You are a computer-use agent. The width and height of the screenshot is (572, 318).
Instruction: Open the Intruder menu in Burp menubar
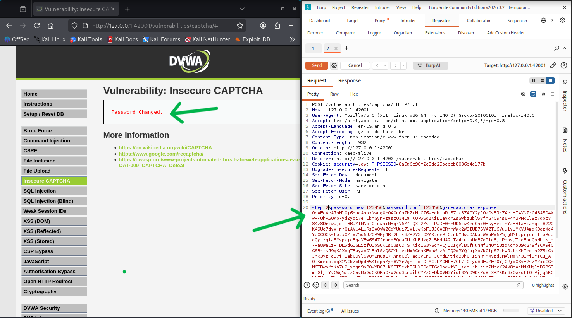point(382,7)
